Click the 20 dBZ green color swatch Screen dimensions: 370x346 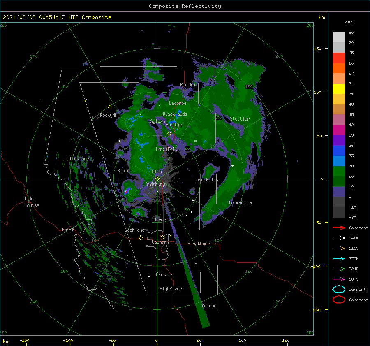coord(339,171)
